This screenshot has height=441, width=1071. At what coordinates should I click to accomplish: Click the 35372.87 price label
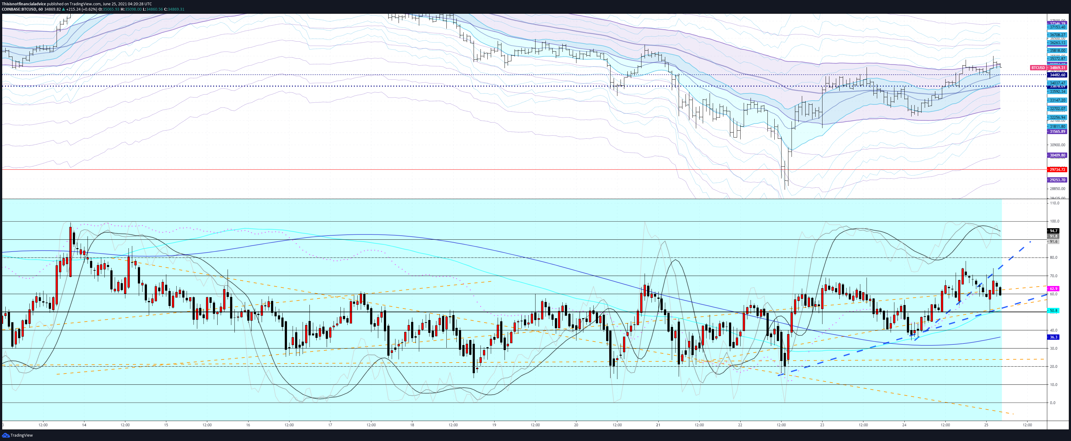tap(1057, 59)
